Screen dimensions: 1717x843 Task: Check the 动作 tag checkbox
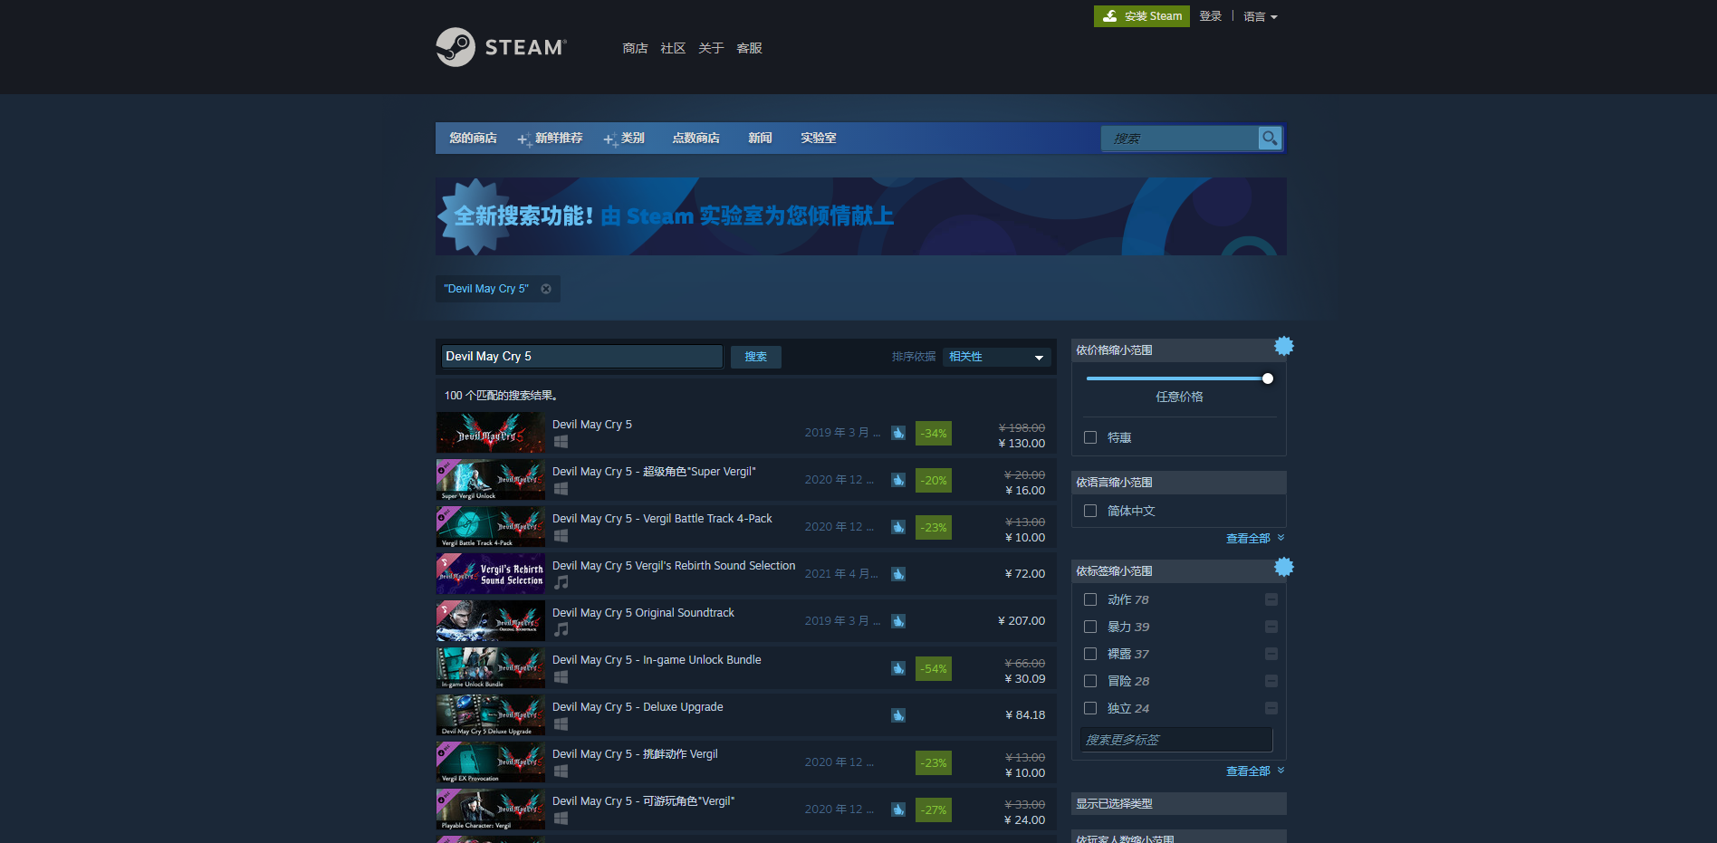(x=1090, y=599)
